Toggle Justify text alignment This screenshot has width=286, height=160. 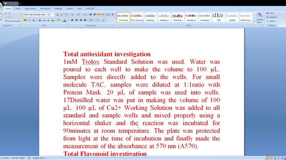point(85,20)
